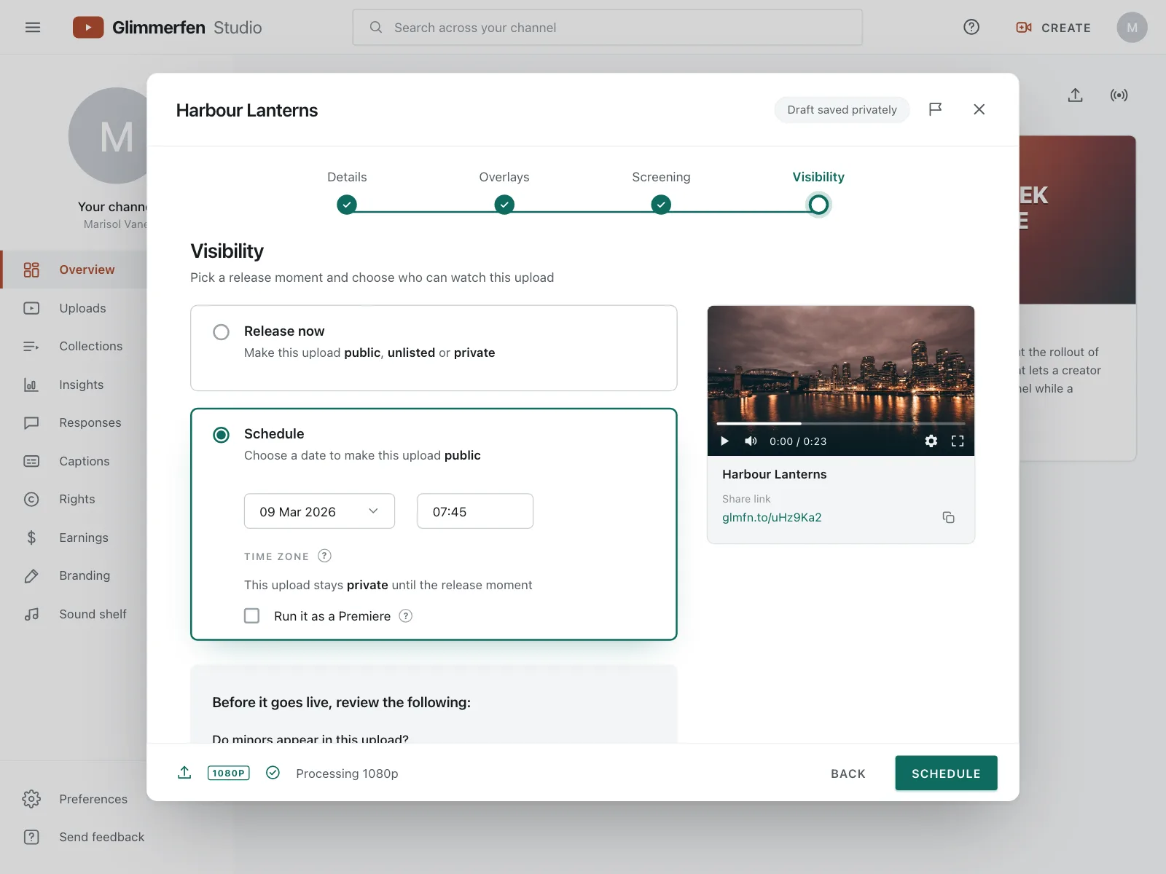The image size is (1166, 874).
Task: Click the CREATE camera button
Action: 1054,28
